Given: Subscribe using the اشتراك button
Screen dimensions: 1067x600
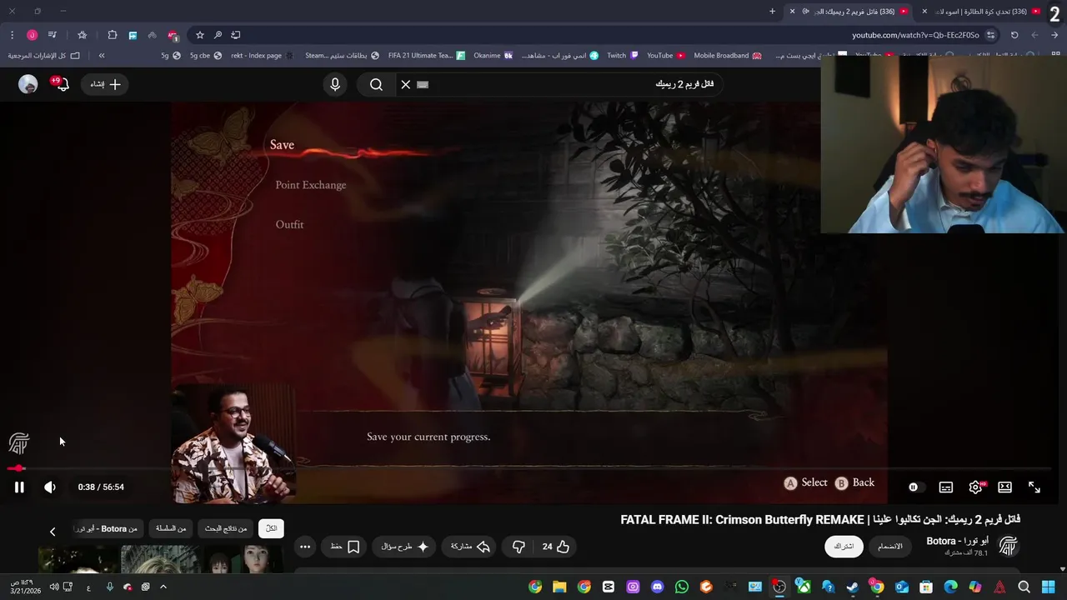Looking at the screenshot, I should [x=844, y=547].
